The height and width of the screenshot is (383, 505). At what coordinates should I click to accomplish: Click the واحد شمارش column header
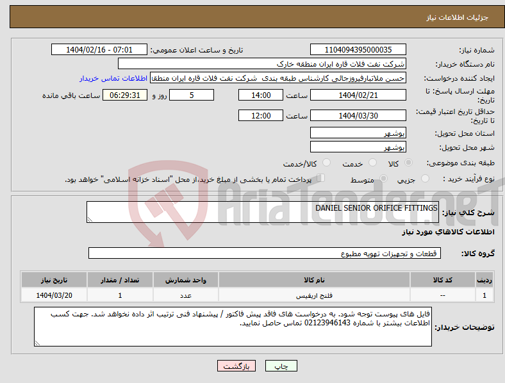pos(186,280)
